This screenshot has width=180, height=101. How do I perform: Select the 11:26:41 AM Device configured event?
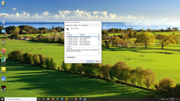click(82, 38)
